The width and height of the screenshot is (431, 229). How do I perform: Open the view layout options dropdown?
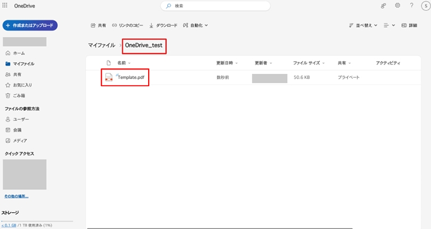click(x=389, y=25)
